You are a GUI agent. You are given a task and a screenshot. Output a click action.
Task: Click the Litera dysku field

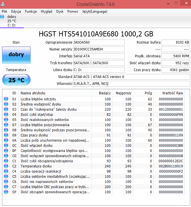(99, 70)
